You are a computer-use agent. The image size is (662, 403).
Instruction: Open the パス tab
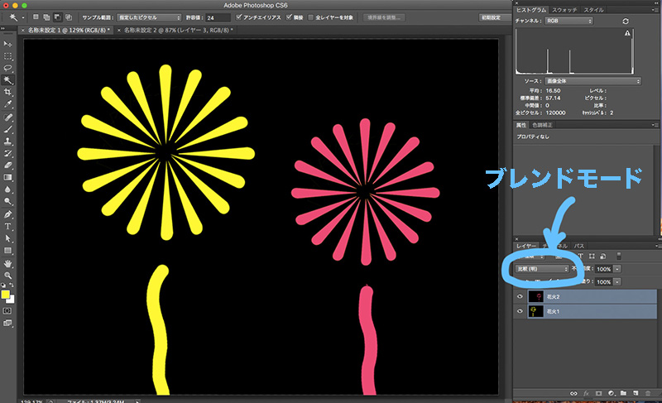[x=579, y=246]
